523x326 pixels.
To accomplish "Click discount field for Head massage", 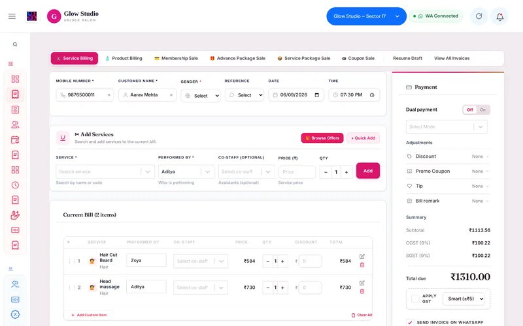I will tap(310, 288).
